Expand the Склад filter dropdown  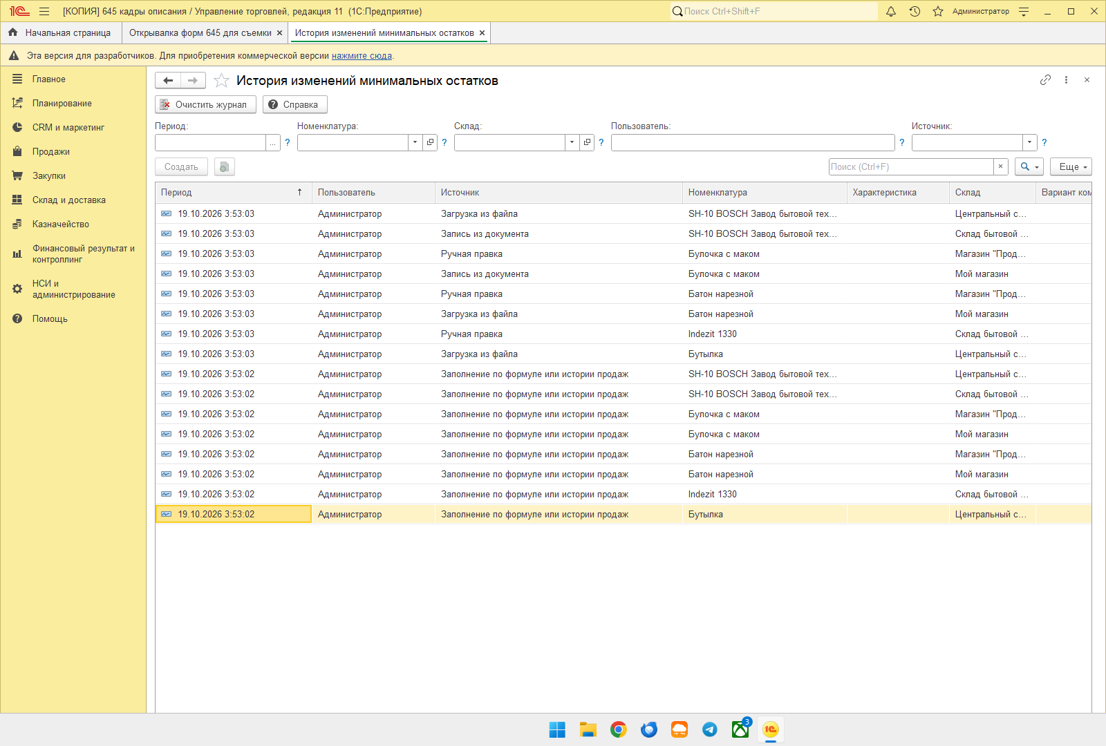click(x=572, y=142)
